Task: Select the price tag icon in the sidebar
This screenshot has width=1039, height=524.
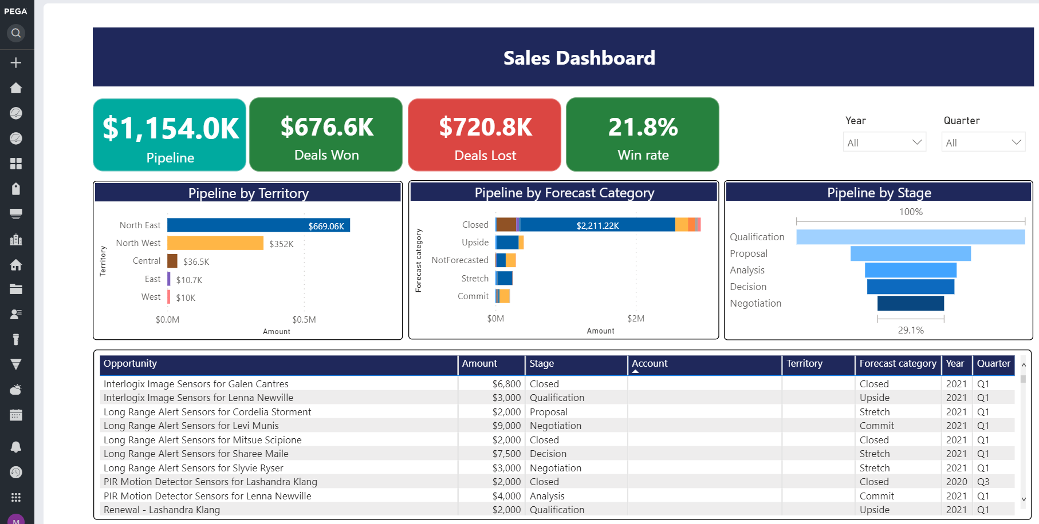Action: coord(16,189)
